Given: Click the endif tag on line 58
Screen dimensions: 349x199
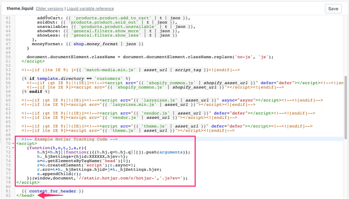Looking at the screenshot, I should tap(36, 92).
